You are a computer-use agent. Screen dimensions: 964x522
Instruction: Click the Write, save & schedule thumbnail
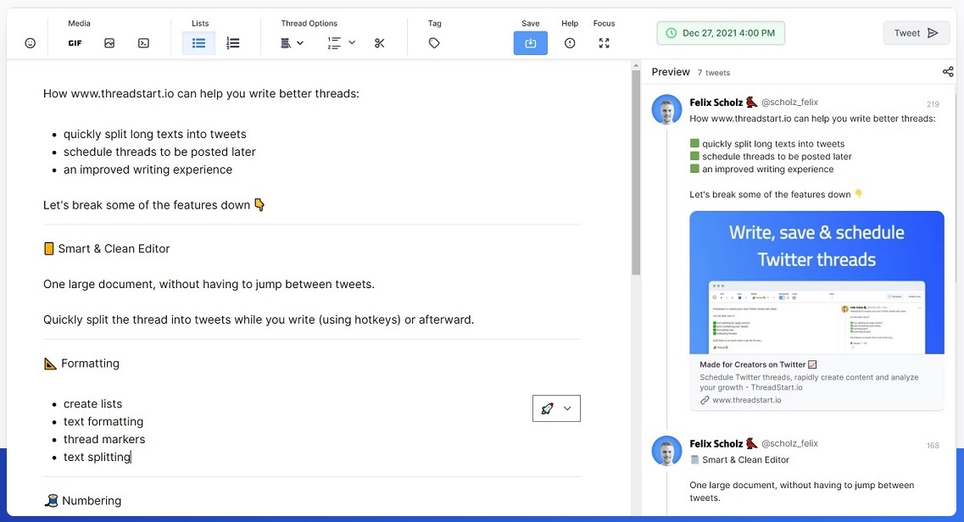[x=816, y=282]
